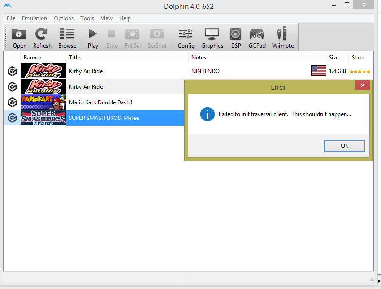Viewport: 381px width, 289px height.
Task: Close the Error dialog
Action: click(x=362, y=85)
